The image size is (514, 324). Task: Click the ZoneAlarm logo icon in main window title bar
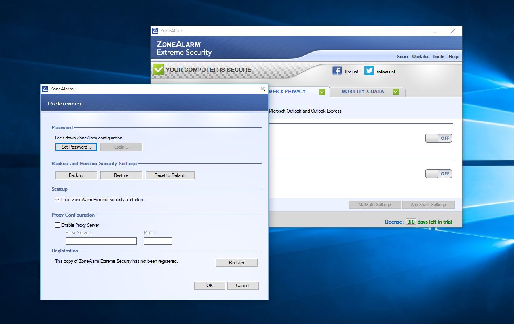155,31
